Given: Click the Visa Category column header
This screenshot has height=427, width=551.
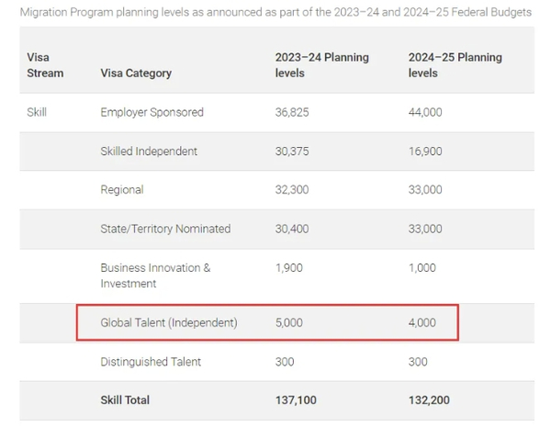Looking at the screenshot, I should point(135,73).
